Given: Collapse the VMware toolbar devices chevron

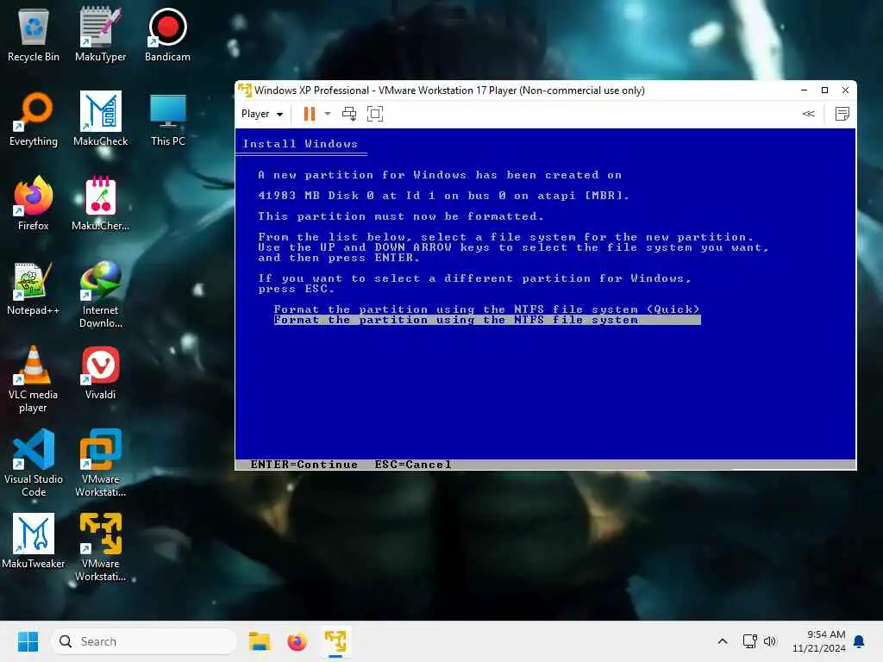Looking at the screenshot, I should point(808,114).
